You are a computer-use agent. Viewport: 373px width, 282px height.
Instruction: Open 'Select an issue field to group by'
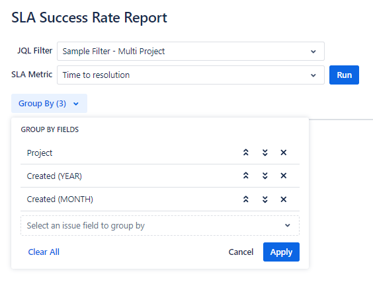coord(160,225)
